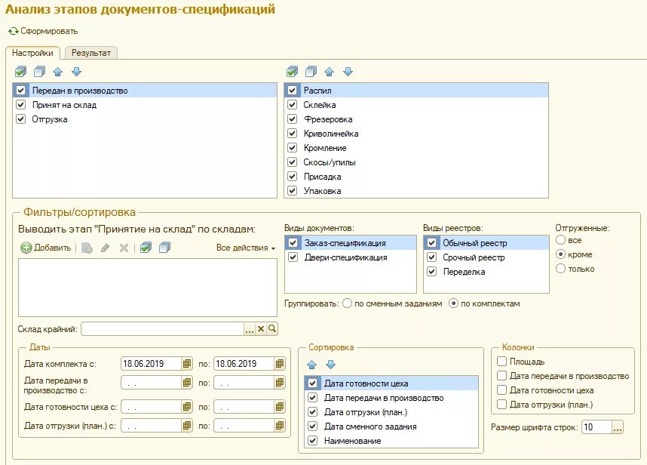Click the Сформировать refresh button

click(x=43, y=31)
